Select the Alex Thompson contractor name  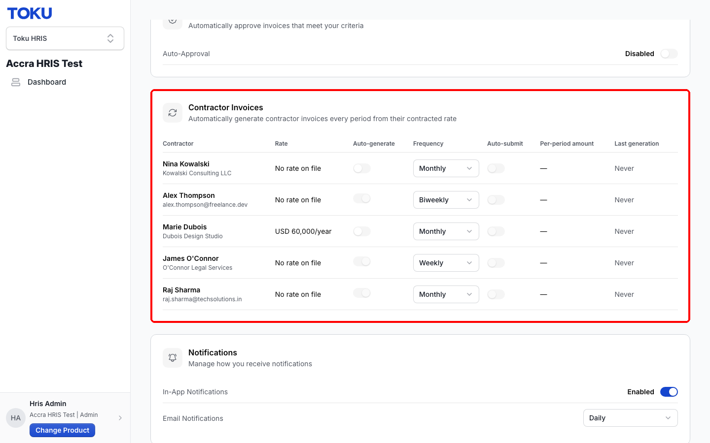pos(189,195)
